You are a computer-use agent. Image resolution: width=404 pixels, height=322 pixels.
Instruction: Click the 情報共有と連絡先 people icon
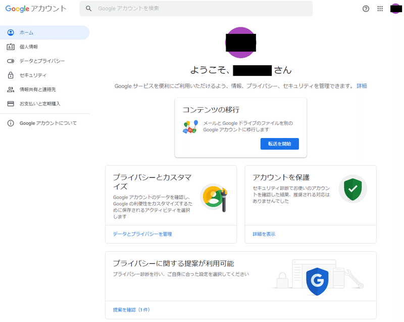click(x=11, y=89)
